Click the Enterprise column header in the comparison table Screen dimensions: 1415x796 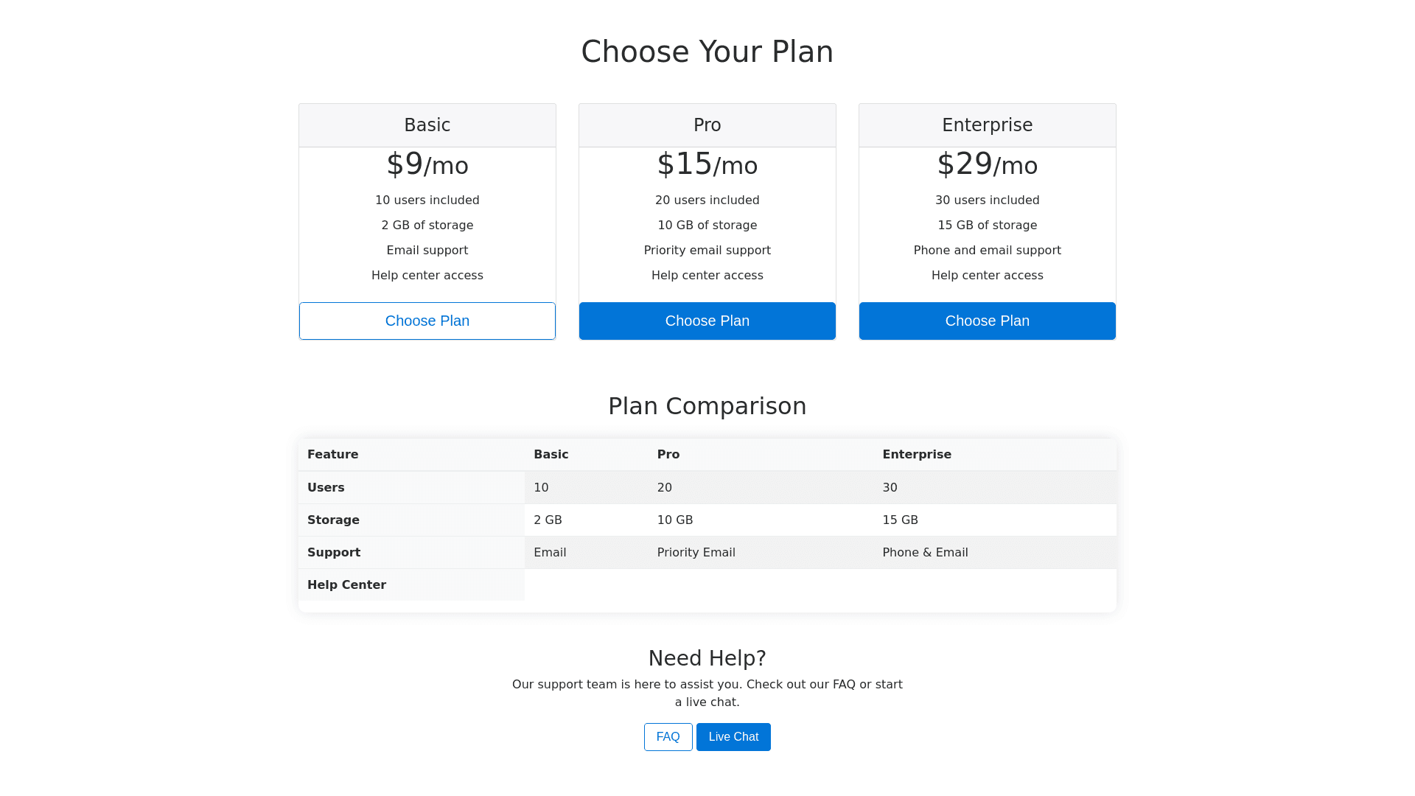[x=917, y=455]
